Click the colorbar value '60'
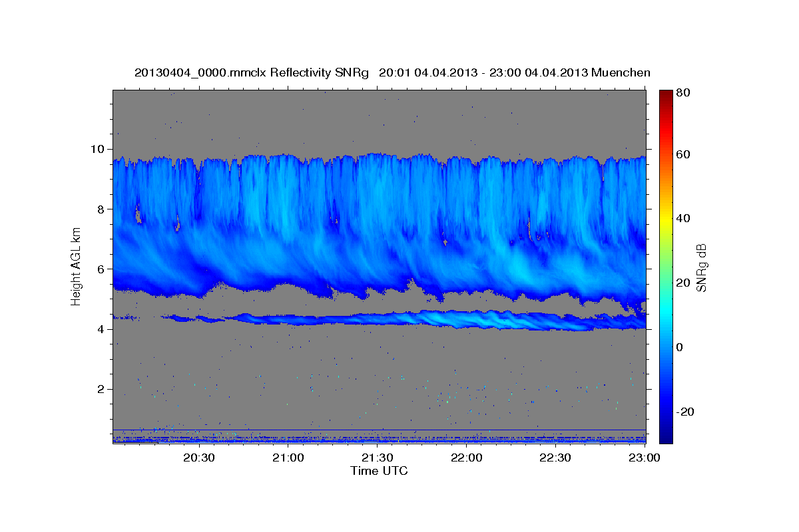The width and height of the screenshot is (799, 532). pos(682,154)
